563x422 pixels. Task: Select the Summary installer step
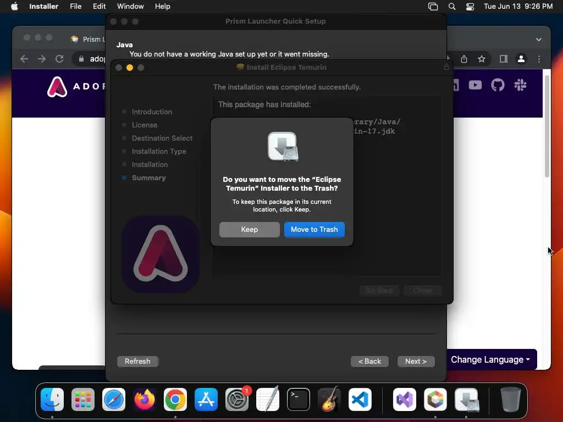click(x=148, y=177)
